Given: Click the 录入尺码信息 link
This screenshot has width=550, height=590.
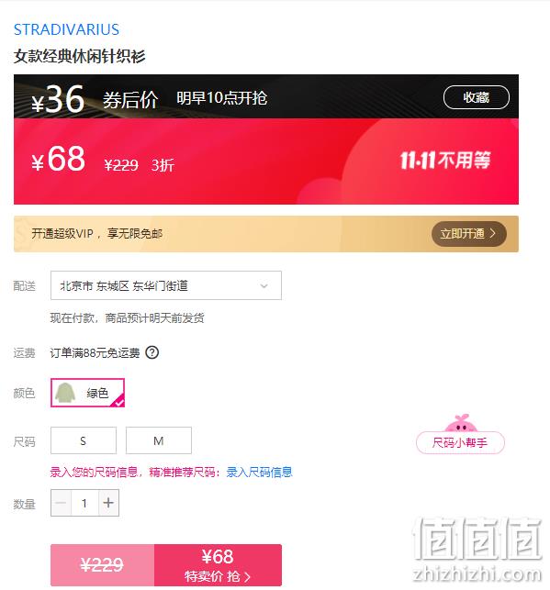Looking at the screenshot, I should click(x=259, y=472).
